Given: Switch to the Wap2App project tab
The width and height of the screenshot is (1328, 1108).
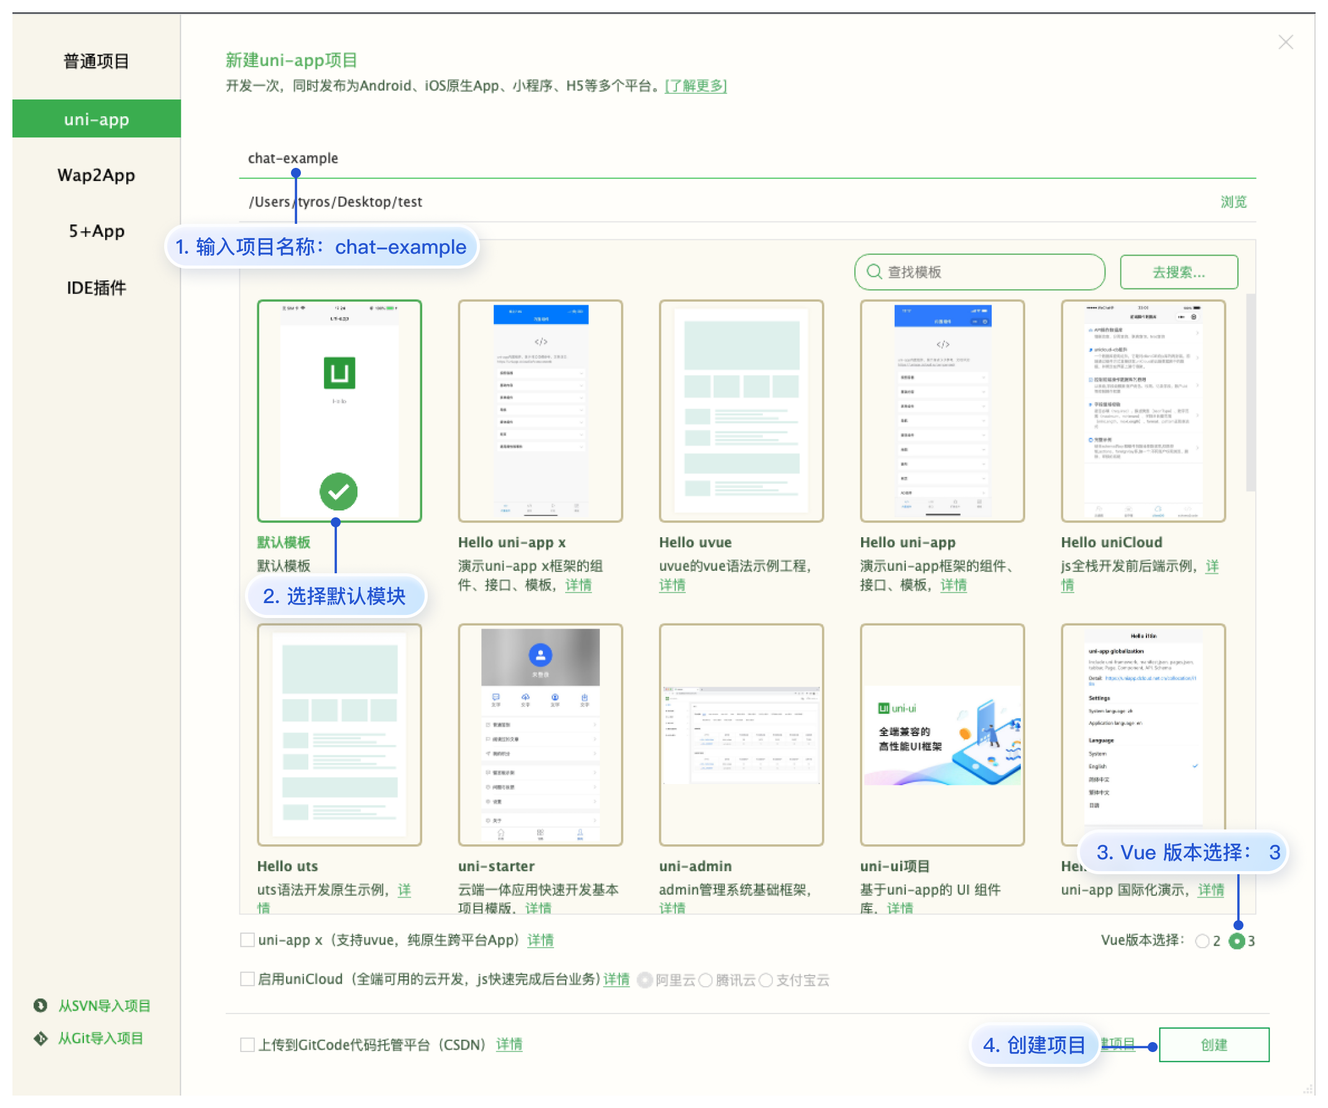Looking at the screenshot, I should [96, 175].
